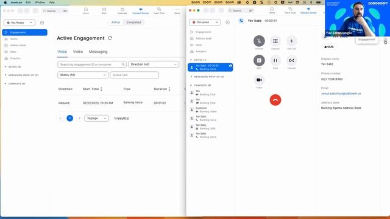Click the Queue (All) filter field
Image resolution: width=390 pixels, height=219 pixels.
[x=134, y=75]
